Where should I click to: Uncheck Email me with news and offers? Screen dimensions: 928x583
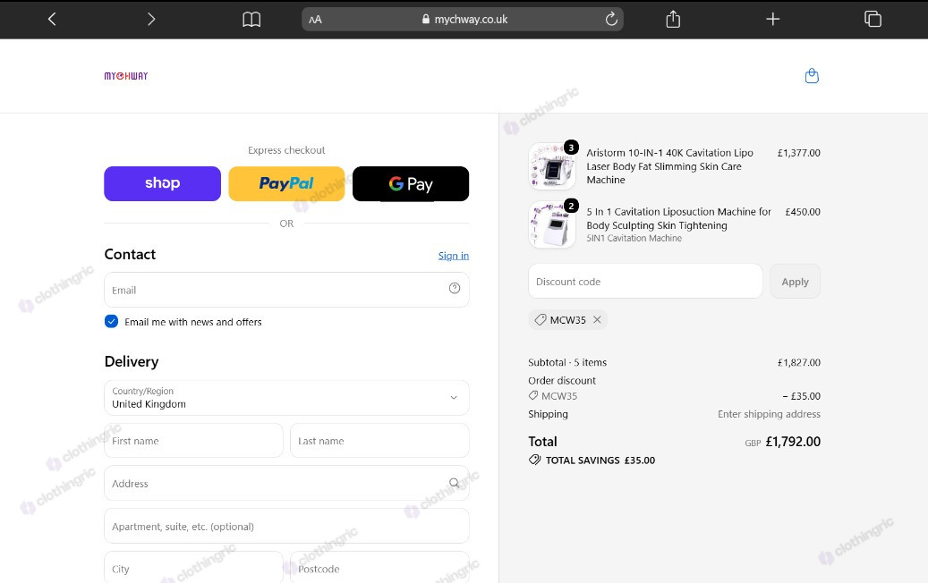click(111, 321)
